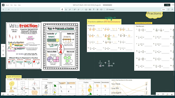Image resolution: width=175 pixels, height=98 pixels.
Task: Open the Board menu
Action: pos(7,5)
